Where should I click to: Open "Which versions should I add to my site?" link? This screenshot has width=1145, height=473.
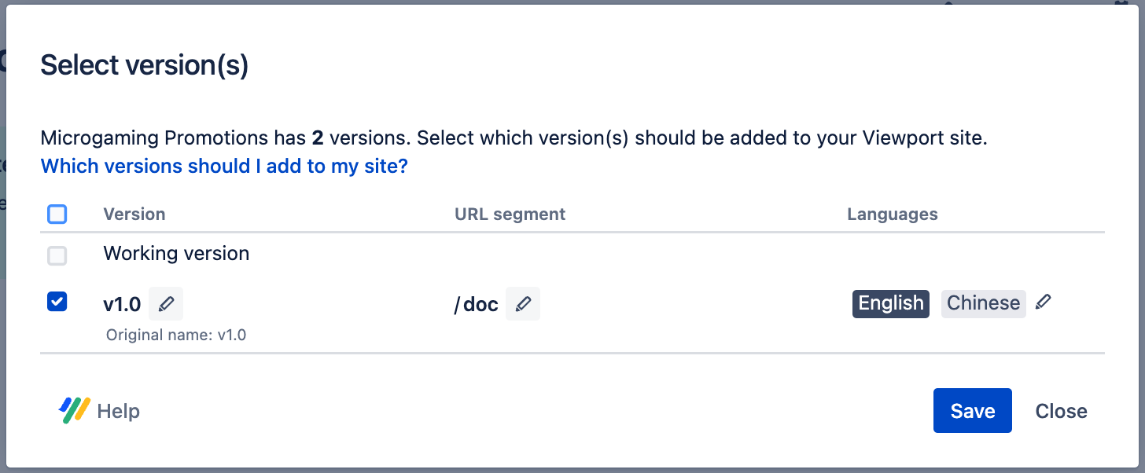[x=224, y=166]
